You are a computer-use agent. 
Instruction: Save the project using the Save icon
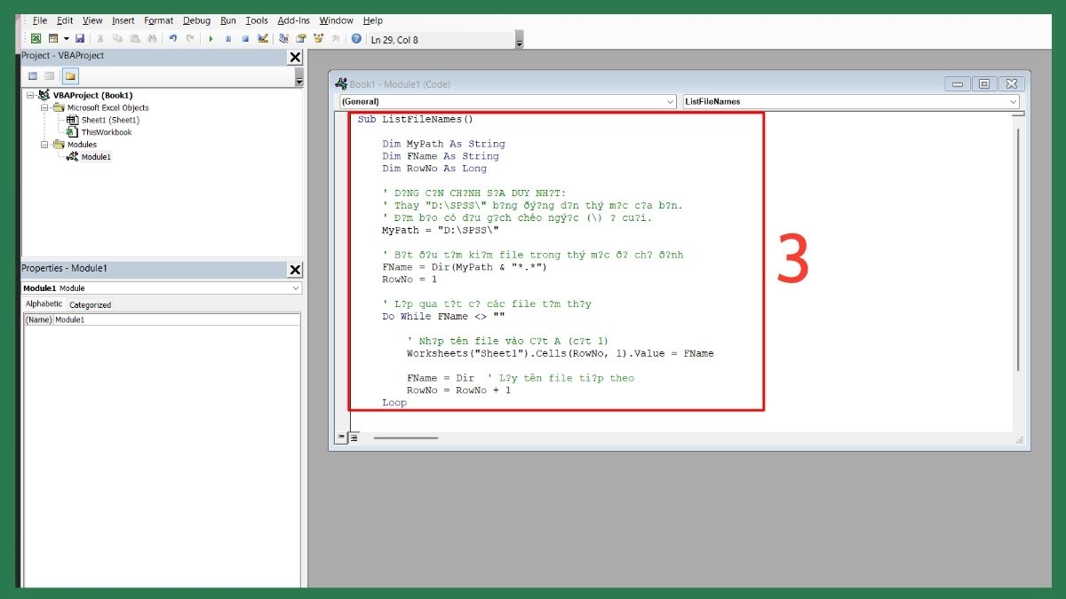click(80, 38)
